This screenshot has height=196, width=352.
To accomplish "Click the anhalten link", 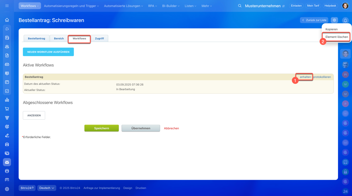I will 305,77.
